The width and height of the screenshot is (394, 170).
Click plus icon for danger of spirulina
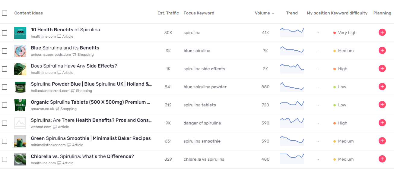click(382, 123)
